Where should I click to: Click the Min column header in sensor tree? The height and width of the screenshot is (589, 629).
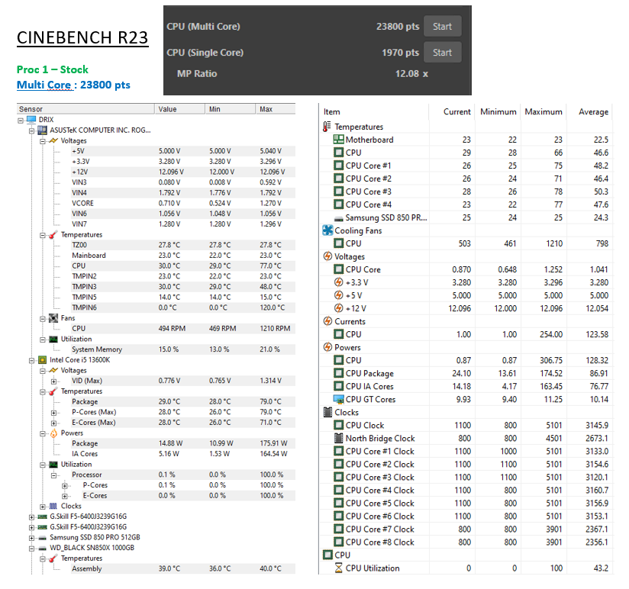click(x=231, y=109)
